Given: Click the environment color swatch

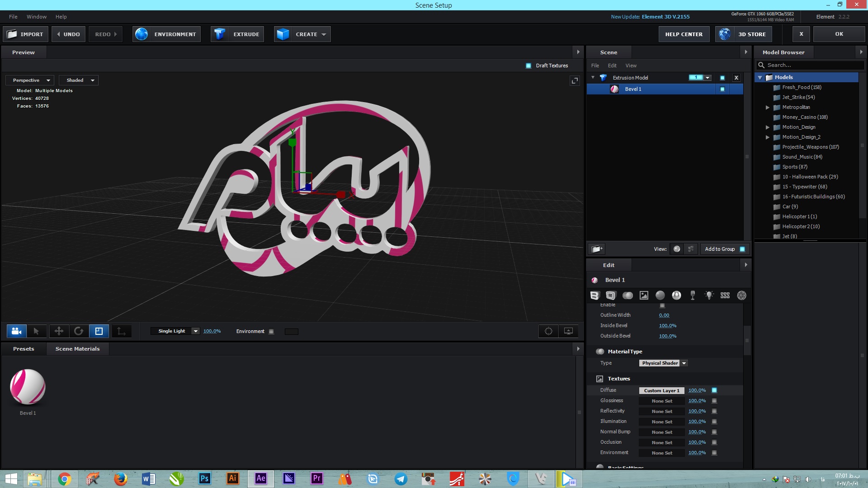Looking at the screenshot, I should tap(292, 332).
